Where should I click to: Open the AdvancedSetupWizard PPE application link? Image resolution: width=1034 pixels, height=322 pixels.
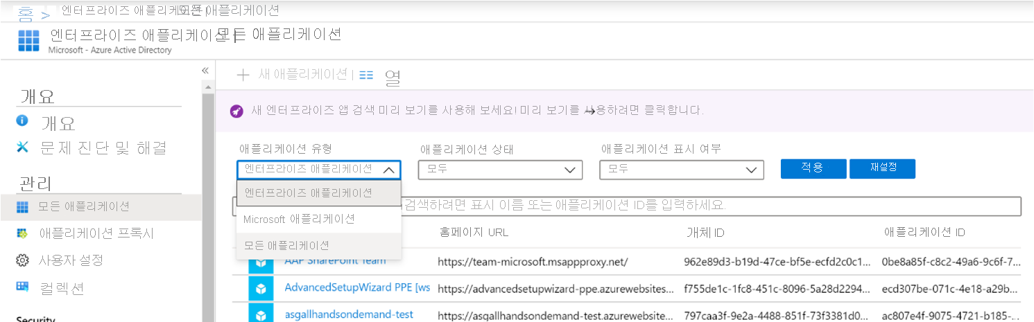[x=356, y=287]
